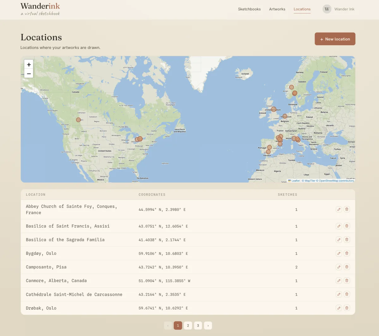The image size is (379, 336).
Task: Open the Sketchbooks tab
Action: point(249,9)
